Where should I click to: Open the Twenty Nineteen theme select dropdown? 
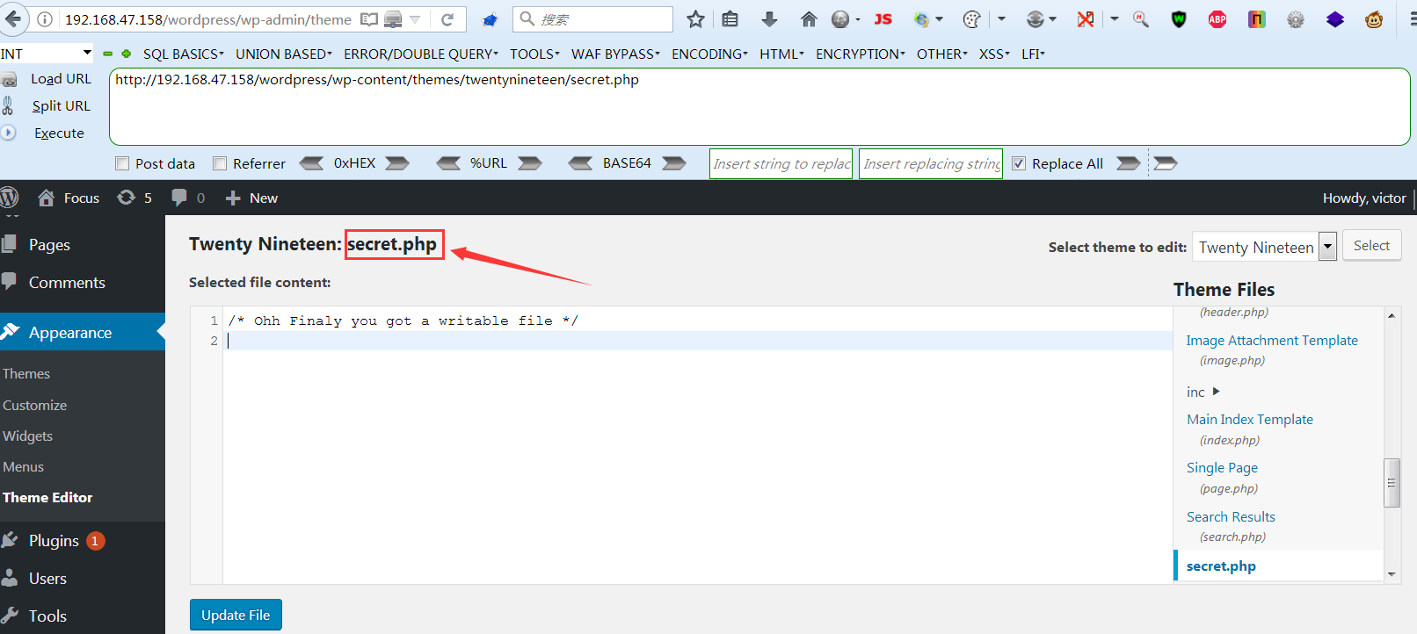pos(1264,247)
